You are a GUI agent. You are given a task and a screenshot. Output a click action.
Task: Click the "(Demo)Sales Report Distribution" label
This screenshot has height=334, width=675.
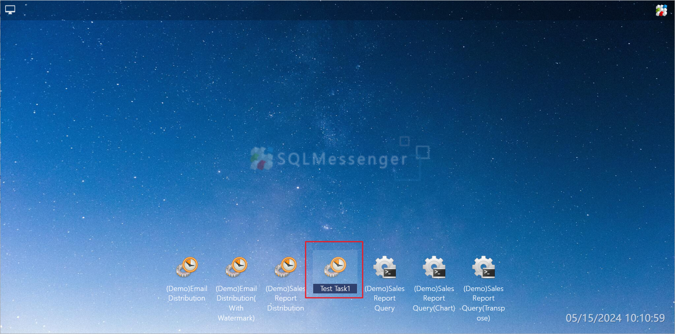pos(286,298)
